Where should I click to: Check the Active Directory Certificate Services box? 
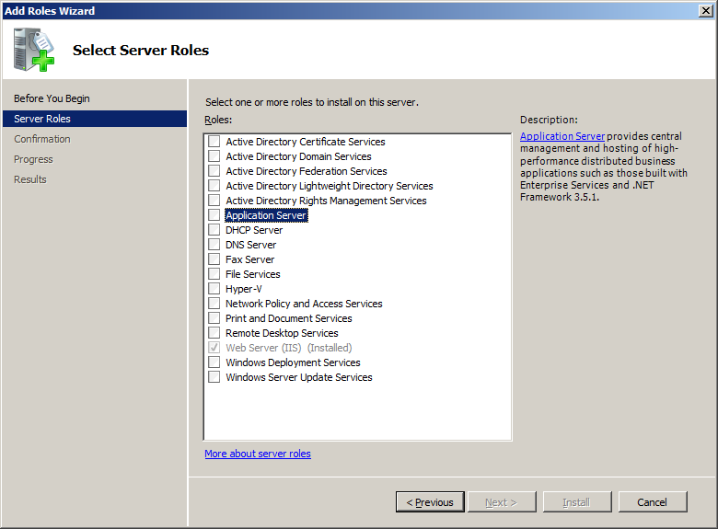point(214,142)
